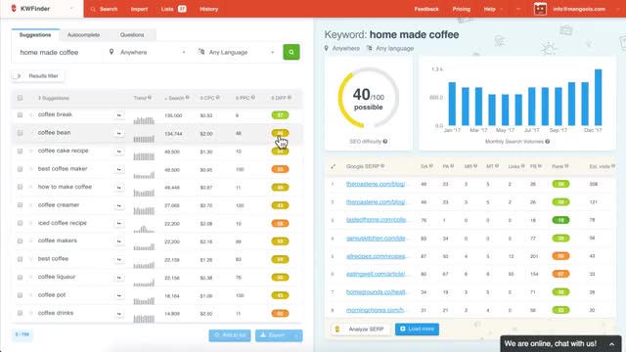Sort by the DIFF column header

pyautogui.click(x=281, y=98)
